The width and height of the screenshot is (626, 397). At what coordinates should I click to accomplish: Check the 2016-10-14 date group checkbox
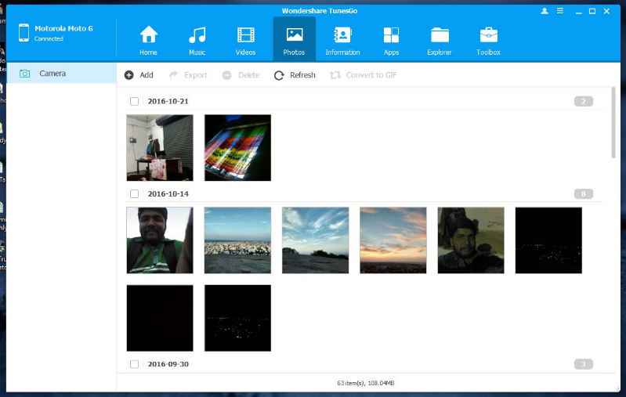pos(134,193)
